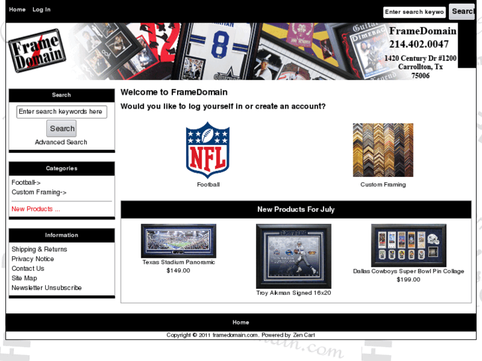
Task: Open the Custom Framing moulding samples image
Action: 383,150
